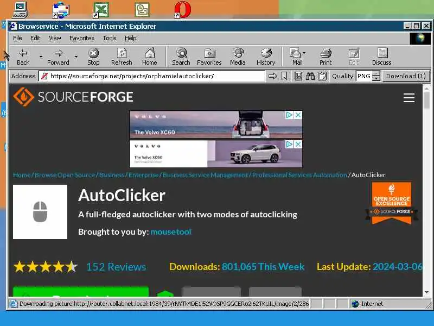
Task: Open the Excel desktop shortcut
Action: [101, 10]
